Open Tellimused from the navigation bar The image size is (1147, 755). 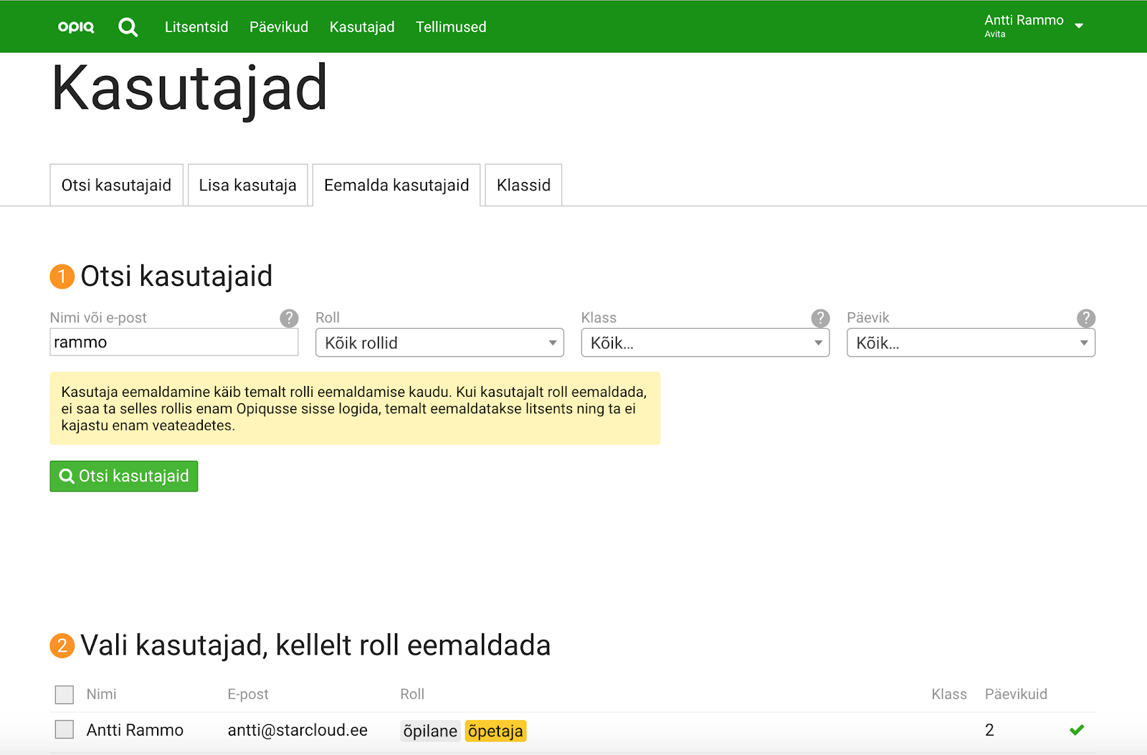[451, 27]
